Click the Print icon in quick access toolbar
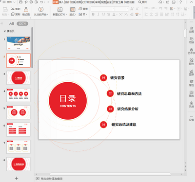The image size is (195, 182). point(31,2)
